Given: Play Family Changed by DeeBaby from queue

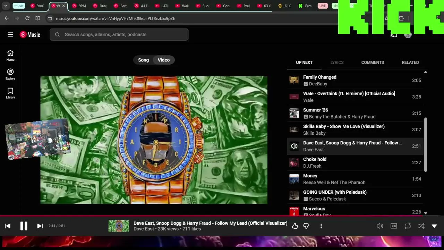Looking at the screenshot, I should pyautogui.click(x=355, y=80).
